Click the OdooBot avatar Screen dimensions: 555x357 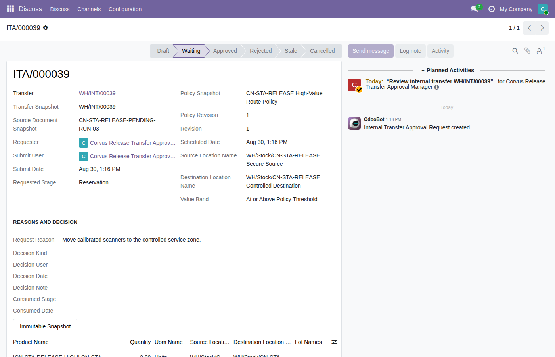pos(354,123)
